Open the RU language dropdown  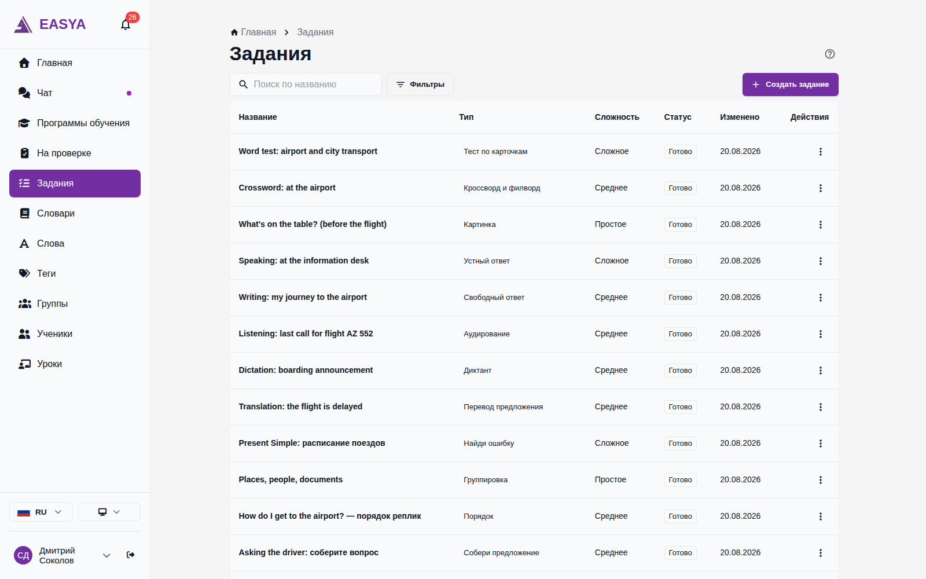41,512
